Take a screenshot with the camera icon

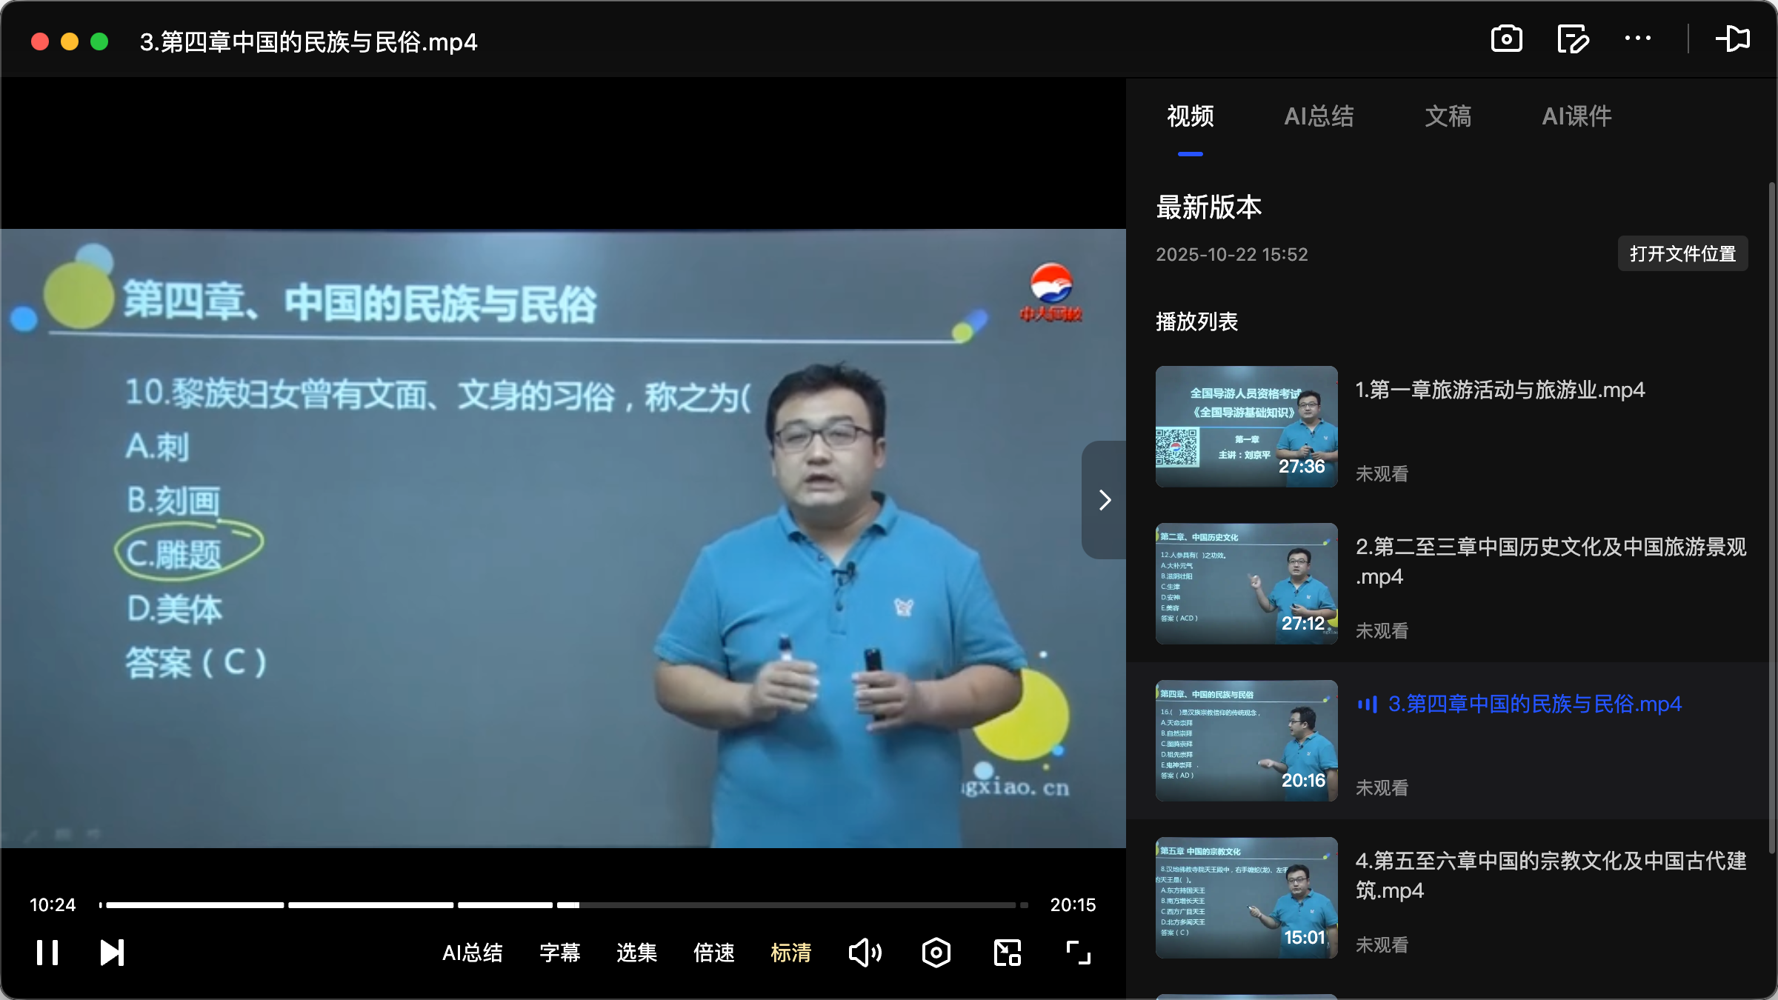[1508, 39]
